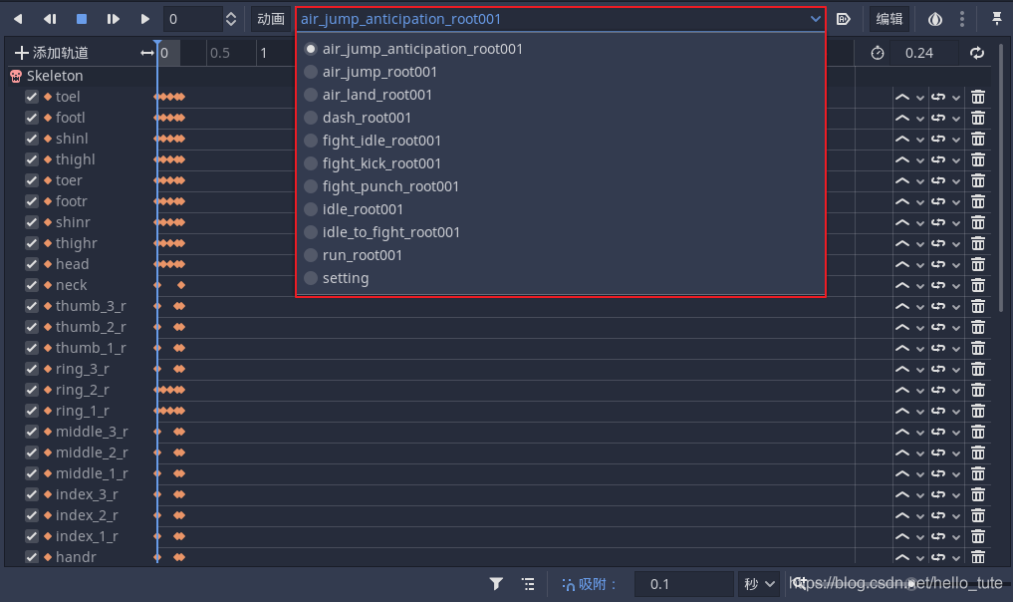Select idle_to_fight_root001 animation
The height and width of the screenshot is (602, 1013).
pyautogui.click(x=560, y=233)
